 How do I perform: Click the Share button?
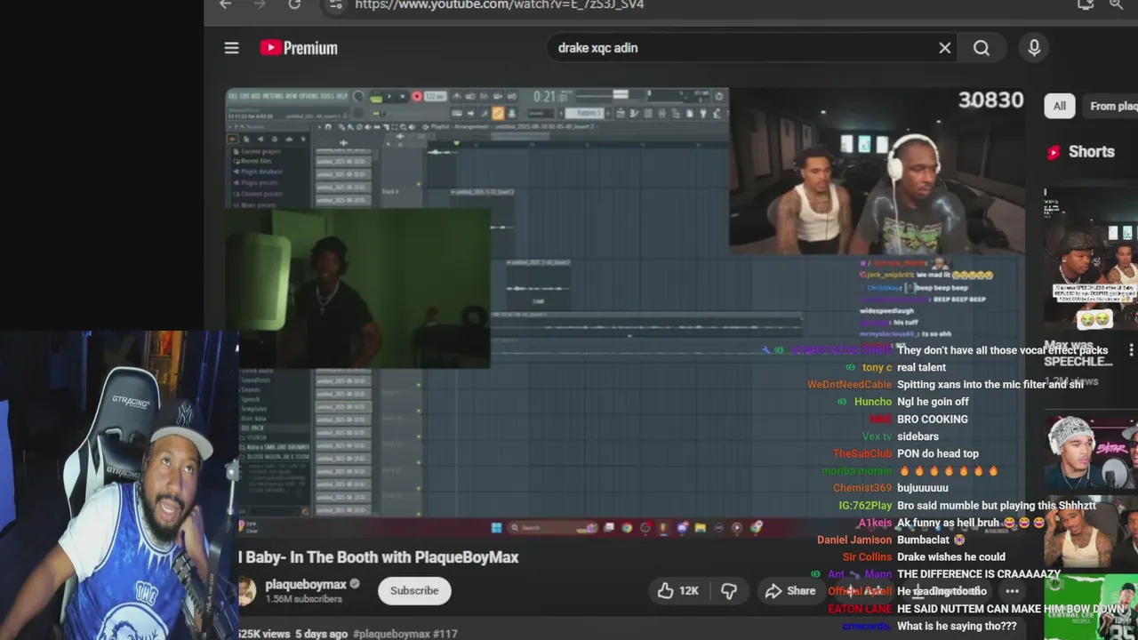click(790, 590)
